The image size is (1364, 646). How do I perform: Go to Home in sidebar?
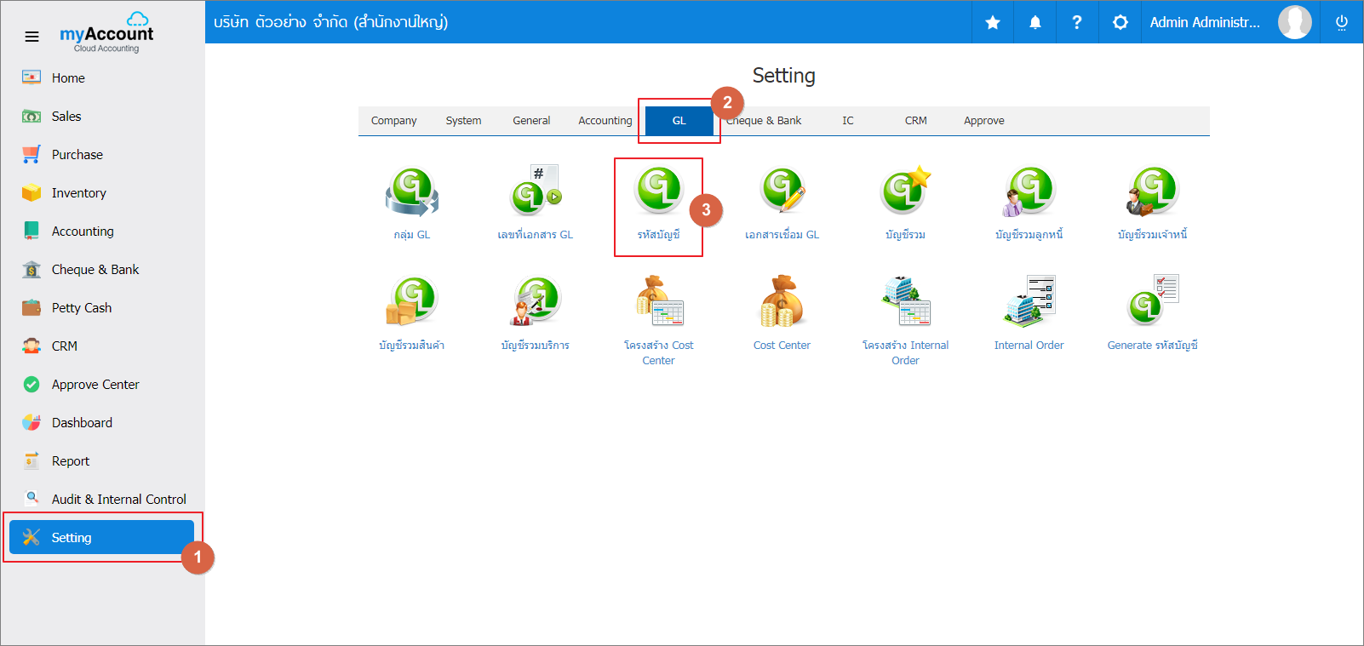(x=102, y=78)
